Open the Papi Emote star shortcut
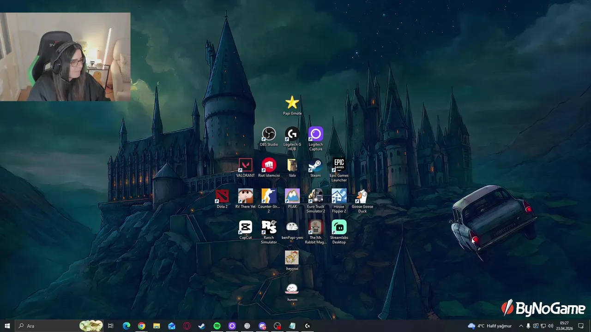The image size is (591, 332). coord(292,106)
